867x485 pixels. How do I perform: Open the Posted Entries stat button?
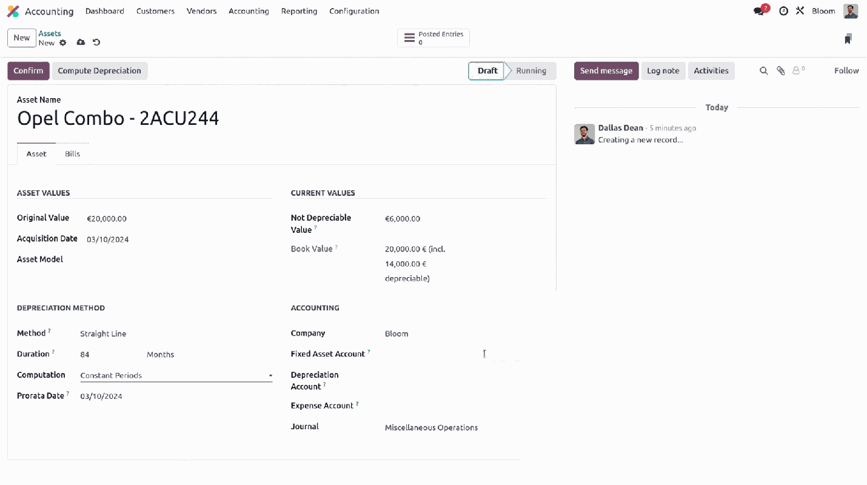433,38
